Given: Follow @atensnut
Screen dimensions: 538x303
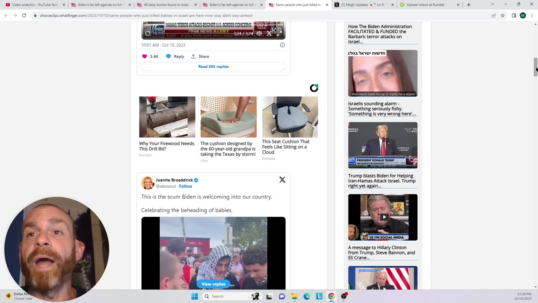Looking at the screenshot, I should tap(185, 186).
